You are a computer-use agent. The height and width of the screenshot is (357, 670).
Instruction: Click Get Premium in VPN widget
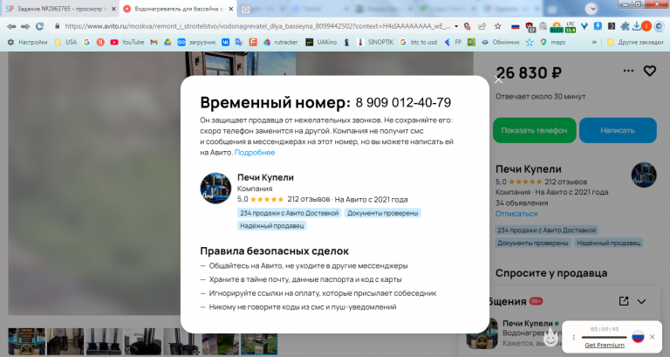605,346
